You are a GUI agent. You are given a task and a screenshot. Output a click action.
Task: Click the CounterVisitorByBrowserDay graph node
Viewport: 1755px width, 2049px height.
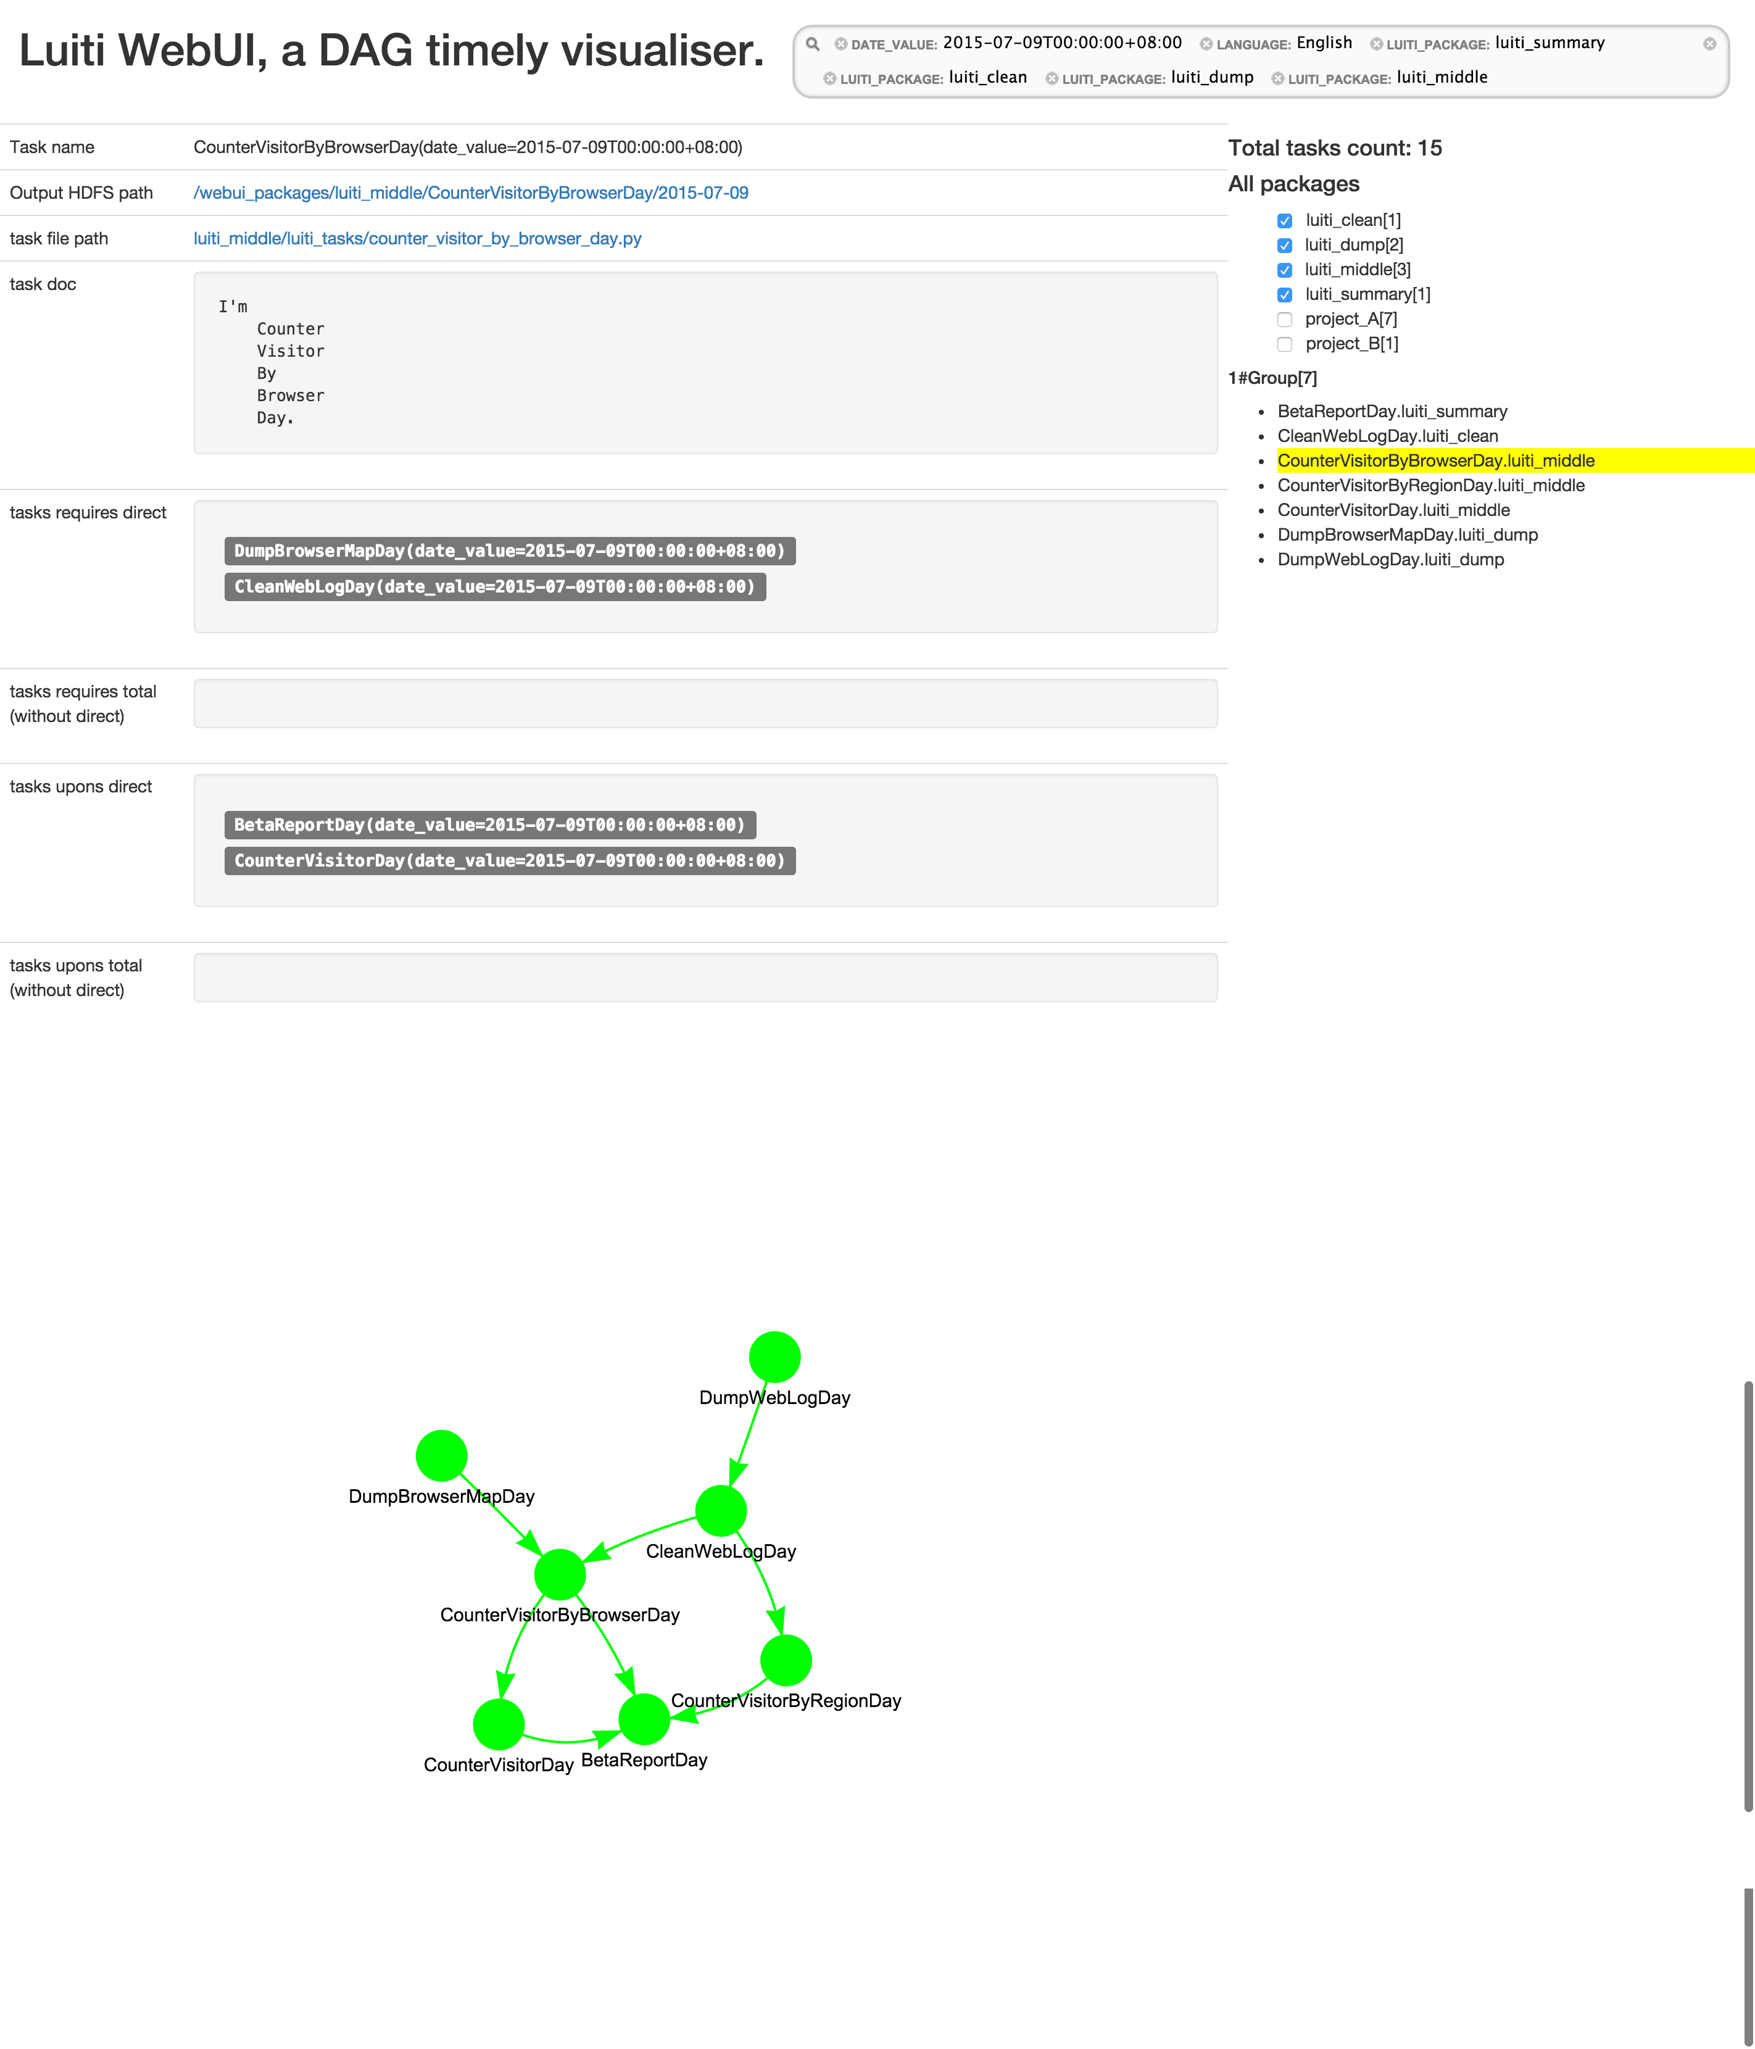click(x=560, y=1574)
